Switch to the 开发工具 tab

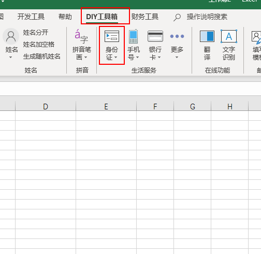click(31, 17)
